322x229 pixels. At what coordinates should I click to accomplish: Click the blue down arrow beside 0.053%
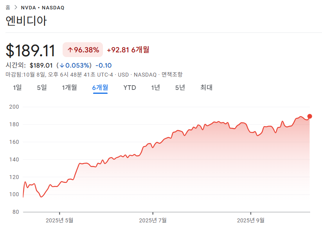(62, 65)
